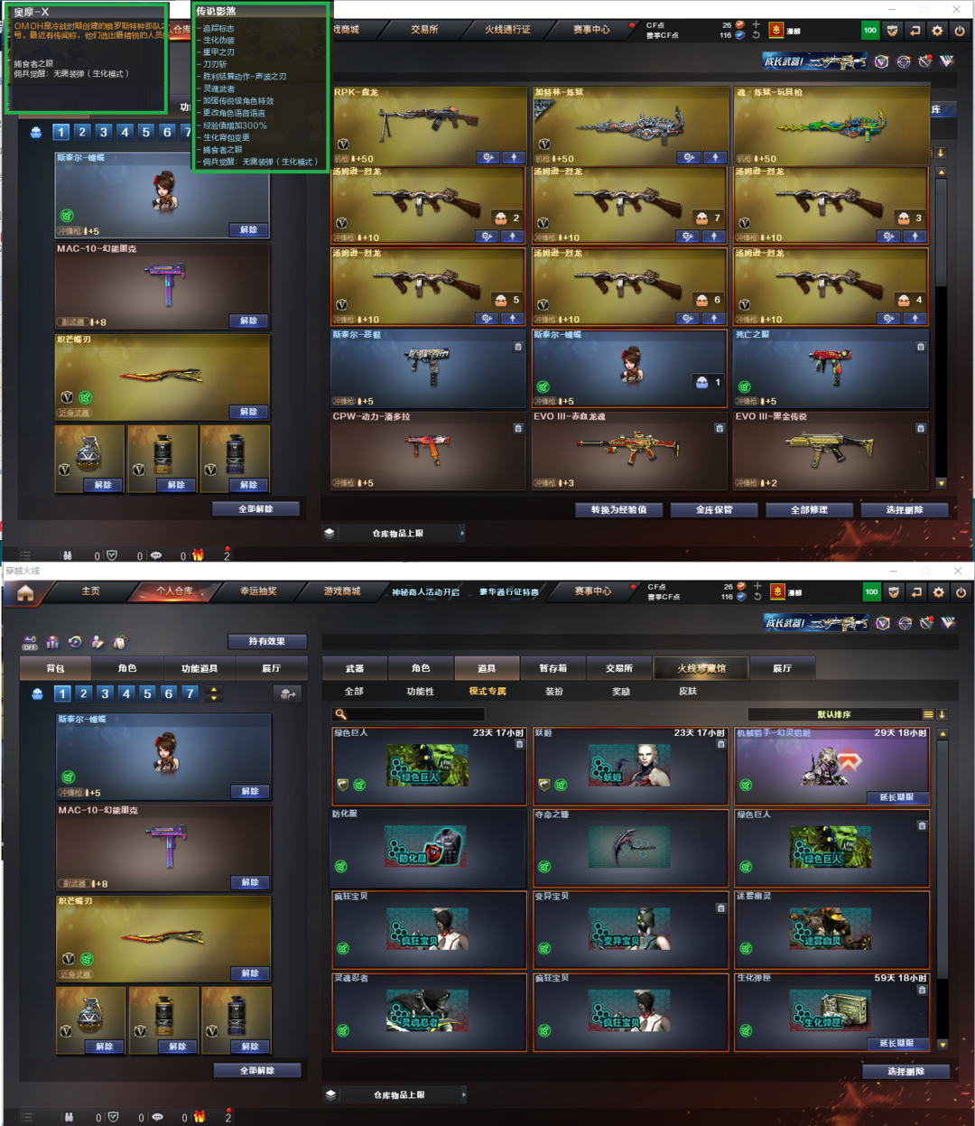Click 全部解除 in the lower window
975x1126 pixels.
point(257,1070)
